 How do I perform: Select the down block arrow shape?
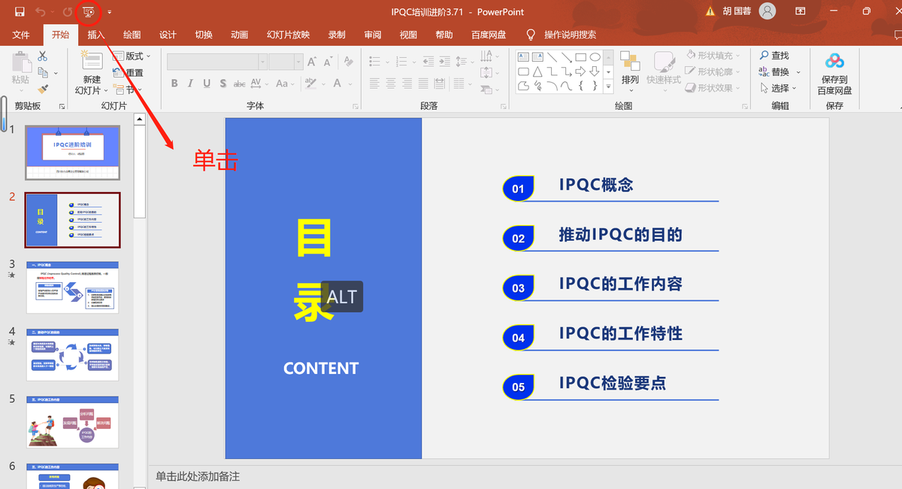click(x=595, y=71)
